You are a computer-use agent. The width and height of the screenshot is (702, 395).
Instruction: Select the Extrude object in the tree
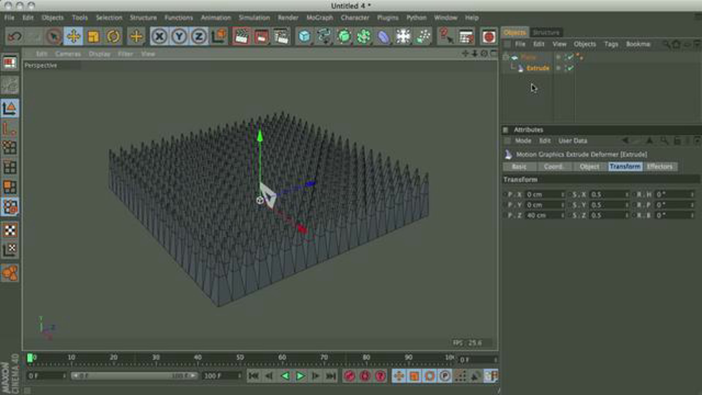538,68
